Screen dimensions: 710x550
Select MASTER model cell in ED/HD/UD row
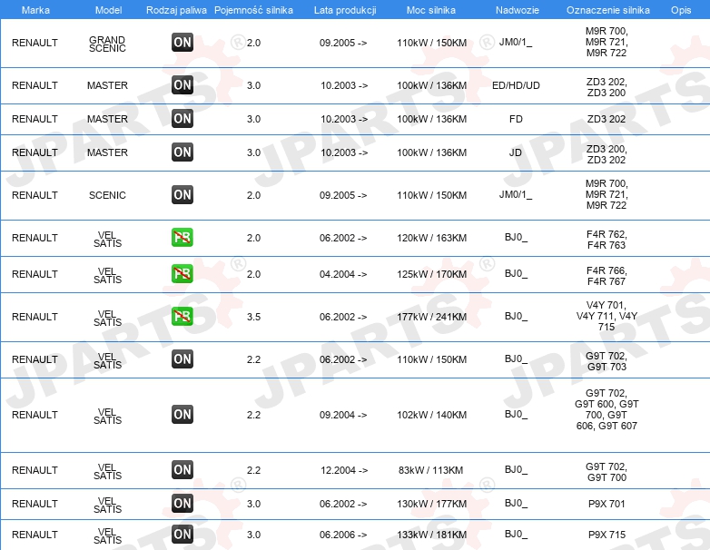click(107, 85)
